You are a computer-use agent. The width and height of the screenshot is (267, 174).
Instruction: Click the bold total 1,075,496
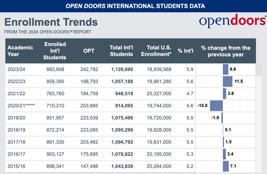[x=122, y=118]
